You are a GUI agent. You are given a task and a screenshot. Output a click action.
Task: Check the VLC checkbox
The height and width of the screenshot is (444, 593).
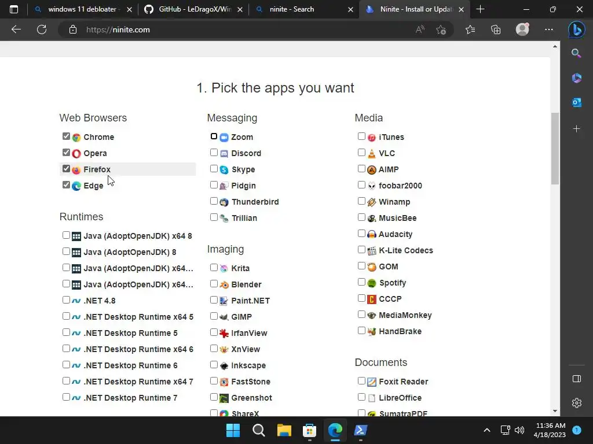click(x=361, y=153)
